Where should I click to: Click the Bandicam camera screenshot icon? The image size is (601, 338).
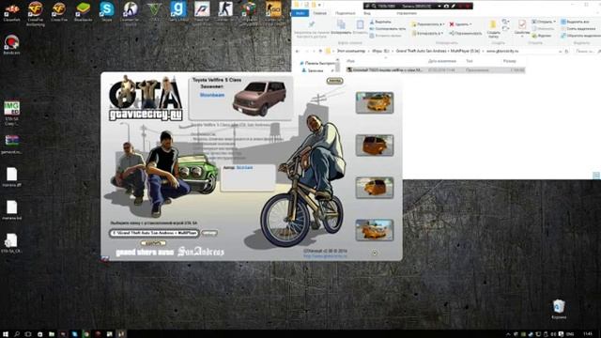point(446,6)
